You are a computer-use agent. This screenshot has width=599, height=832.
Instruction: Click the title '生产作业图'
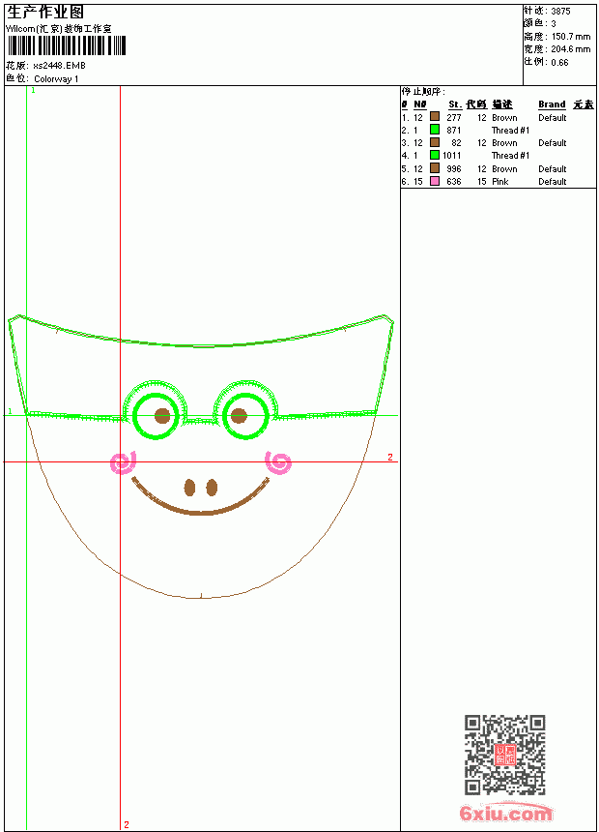tap(45, 13)
